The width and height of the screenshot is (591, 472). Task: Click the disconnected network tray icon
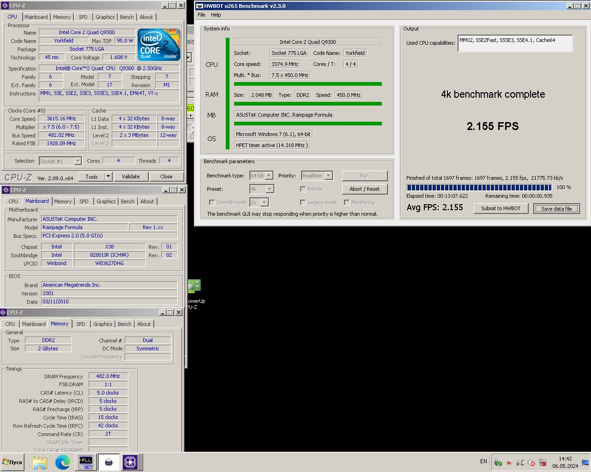coord(543,462)
